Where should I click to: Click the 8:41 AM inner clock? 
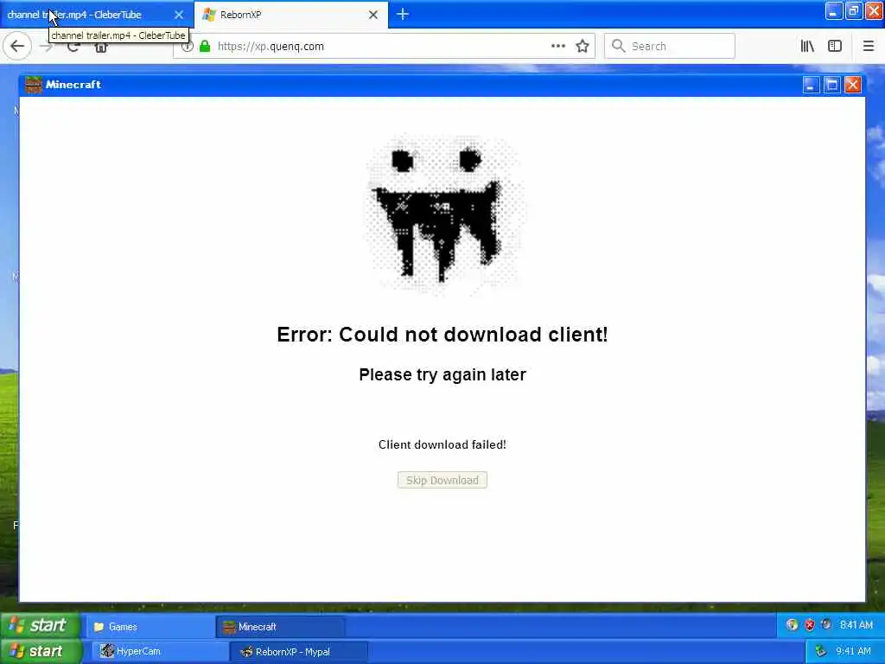point(856,625)
